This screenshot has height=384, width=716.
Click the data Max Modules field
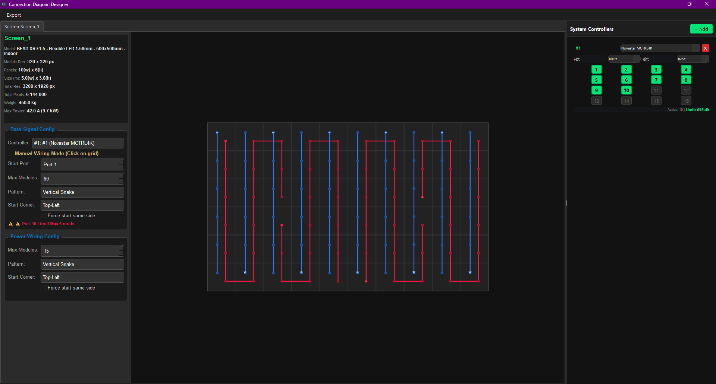(x=79, y=179)
